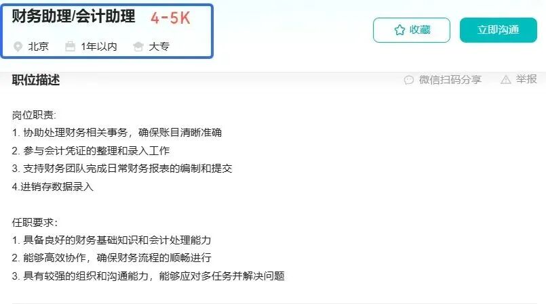
Task: Click the 任职要求 heading text
Action: [x=35, y=222]
